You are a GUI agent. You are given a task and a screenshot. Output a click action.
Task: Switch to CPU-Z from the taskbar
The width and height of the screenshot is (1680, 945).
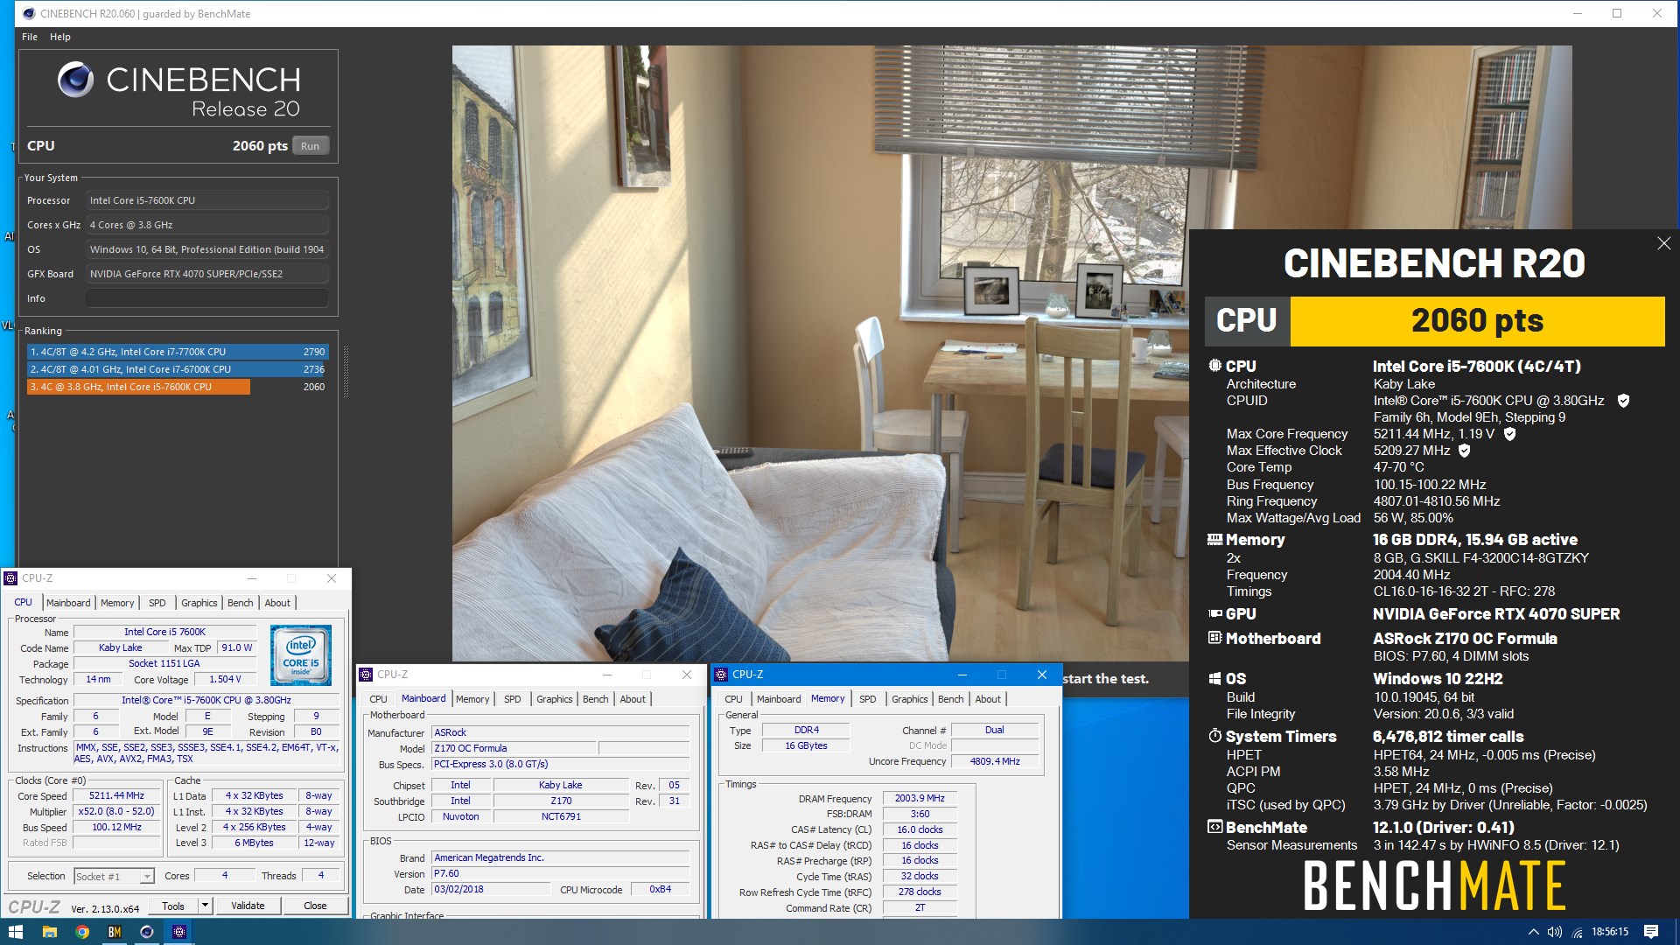(x=178, y=932)
